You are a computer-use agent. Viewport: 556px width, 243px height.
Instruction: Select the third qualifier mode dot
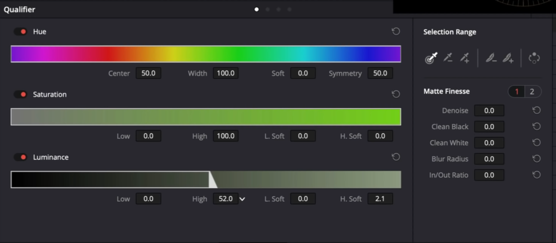278,10
